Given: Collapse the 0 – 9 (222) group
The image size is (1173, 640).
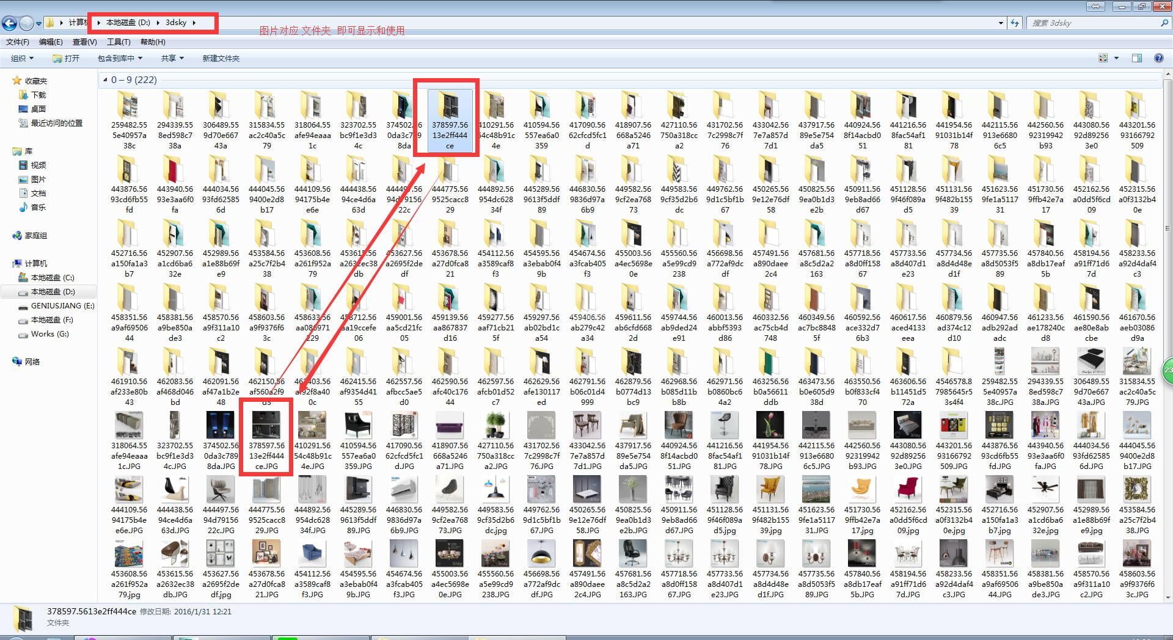Looking at the screenshot, I should 106,80.
